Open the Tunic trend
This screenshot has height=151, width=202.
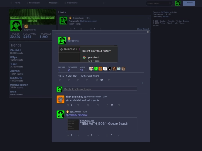[x=13, y=64]
